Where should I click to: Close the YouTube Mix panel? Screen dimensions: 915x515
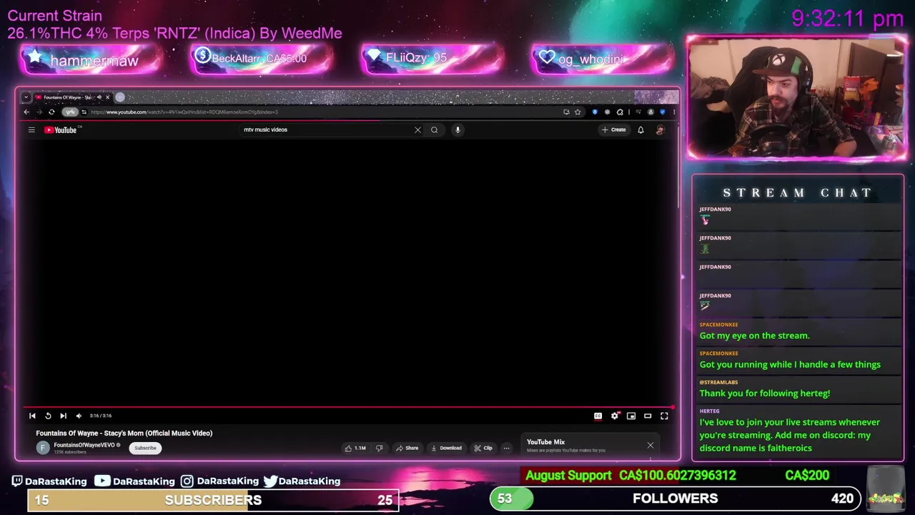[x=651, y=446]
